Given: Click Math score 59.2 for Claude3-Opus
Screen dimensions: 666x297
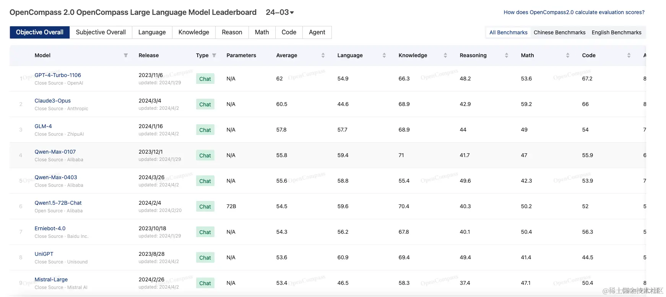Looking at the screenshot, I should tap(526, 104).
